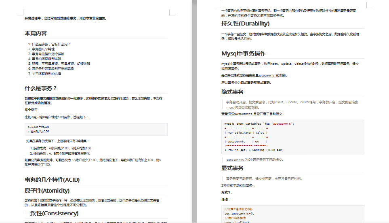389x223 pixels.
Task: Click the table row "autocommit | ON"
Action: [246, 142]
